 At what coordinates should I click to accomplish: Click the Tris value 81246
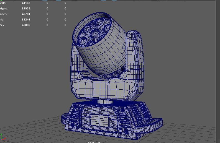[26, 20]
